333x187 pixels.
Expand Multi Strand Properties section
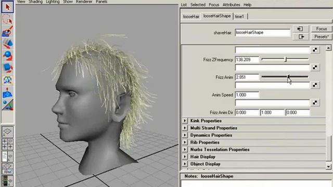pos(185,128)
